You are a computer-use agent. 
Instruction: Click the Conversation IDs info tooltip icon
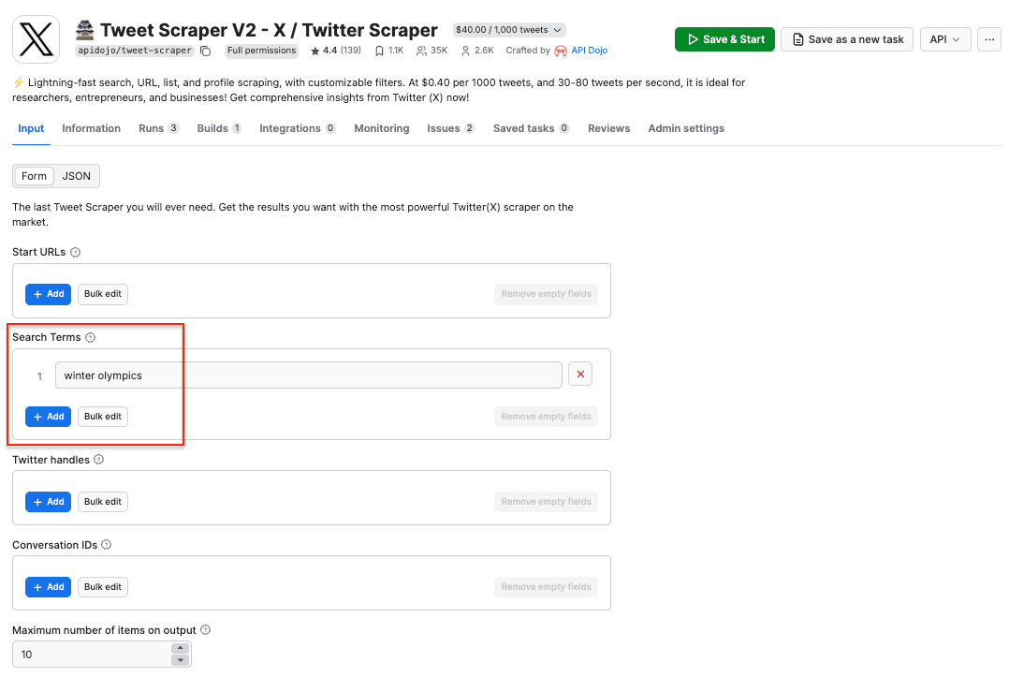point(106,544)
